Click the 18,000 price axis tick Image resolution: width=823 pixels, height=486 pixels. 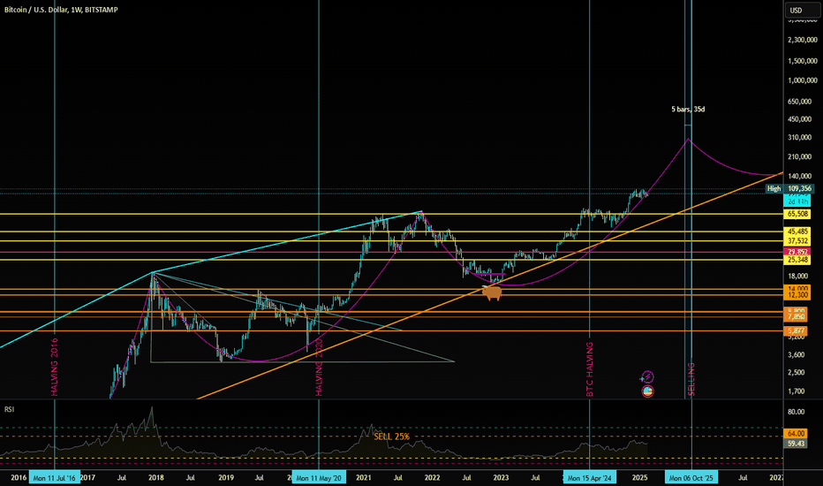[797, 276]
